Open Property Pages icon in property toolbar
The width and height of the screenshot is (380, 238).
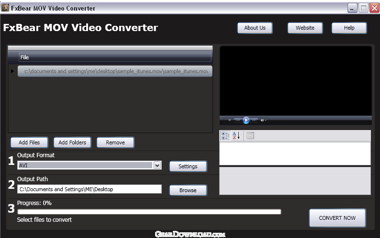[250, 136]
